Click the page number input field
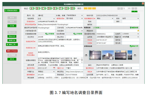 (126, 9)
